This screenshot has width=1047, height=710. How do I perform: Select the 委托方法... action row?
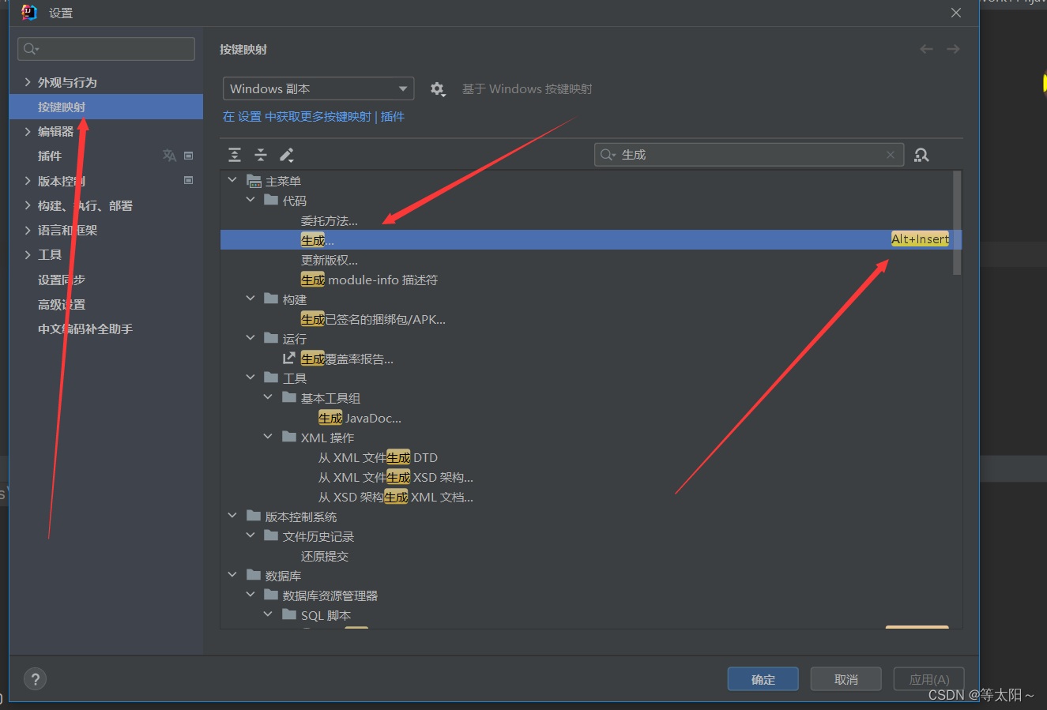(591, 220)
